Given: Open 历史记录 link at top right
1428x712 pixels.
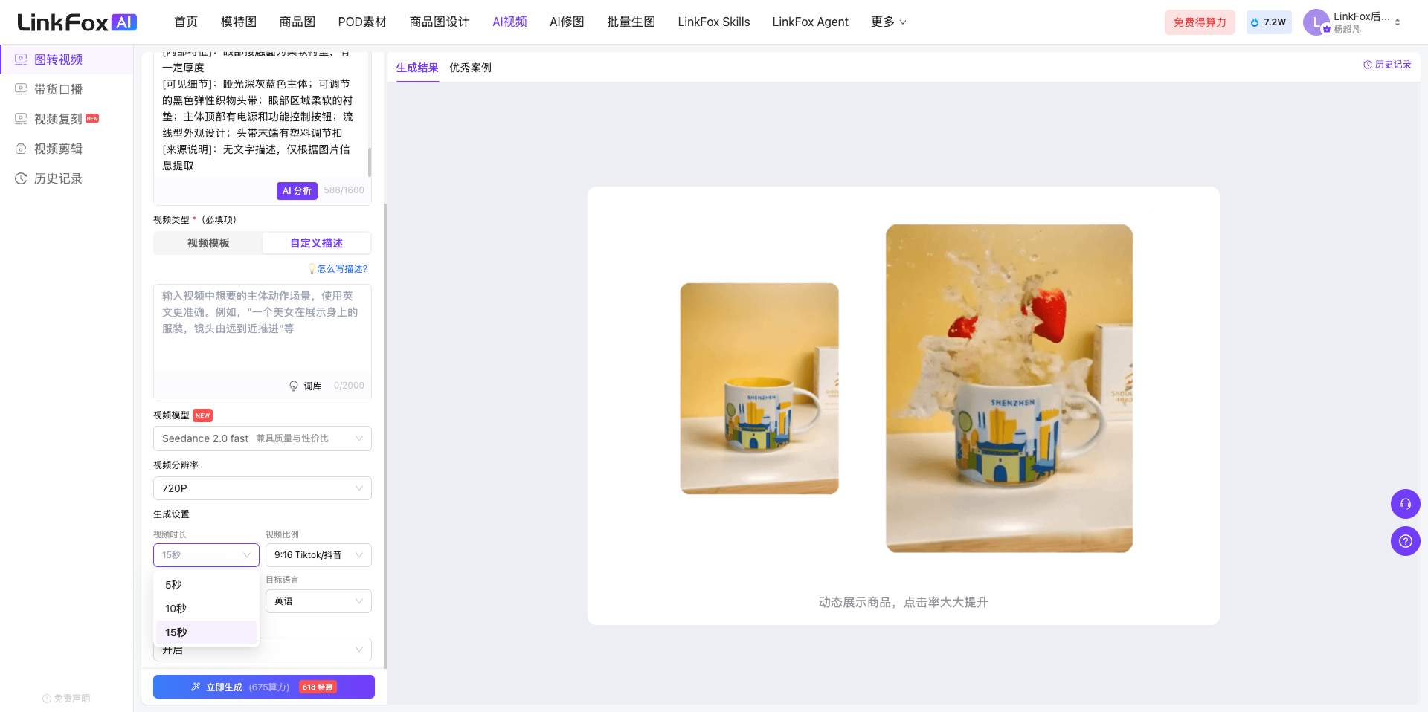Looking at the screenshot, I should (x=1387, y=65).
